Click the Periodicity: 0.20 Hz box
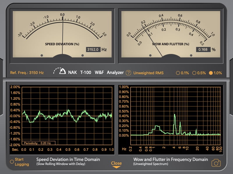233x174 pixels. (39, 143)
